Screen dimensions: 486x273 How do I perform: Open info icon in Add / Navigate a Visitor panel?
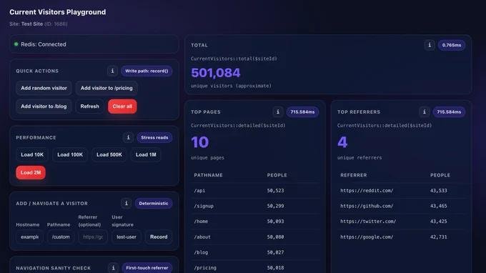[127, 203]
